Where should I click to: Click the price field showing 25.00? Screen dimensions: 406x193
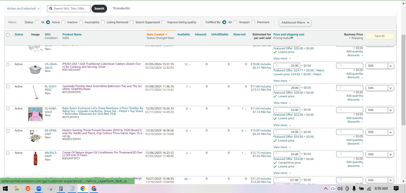pos(287,66)
